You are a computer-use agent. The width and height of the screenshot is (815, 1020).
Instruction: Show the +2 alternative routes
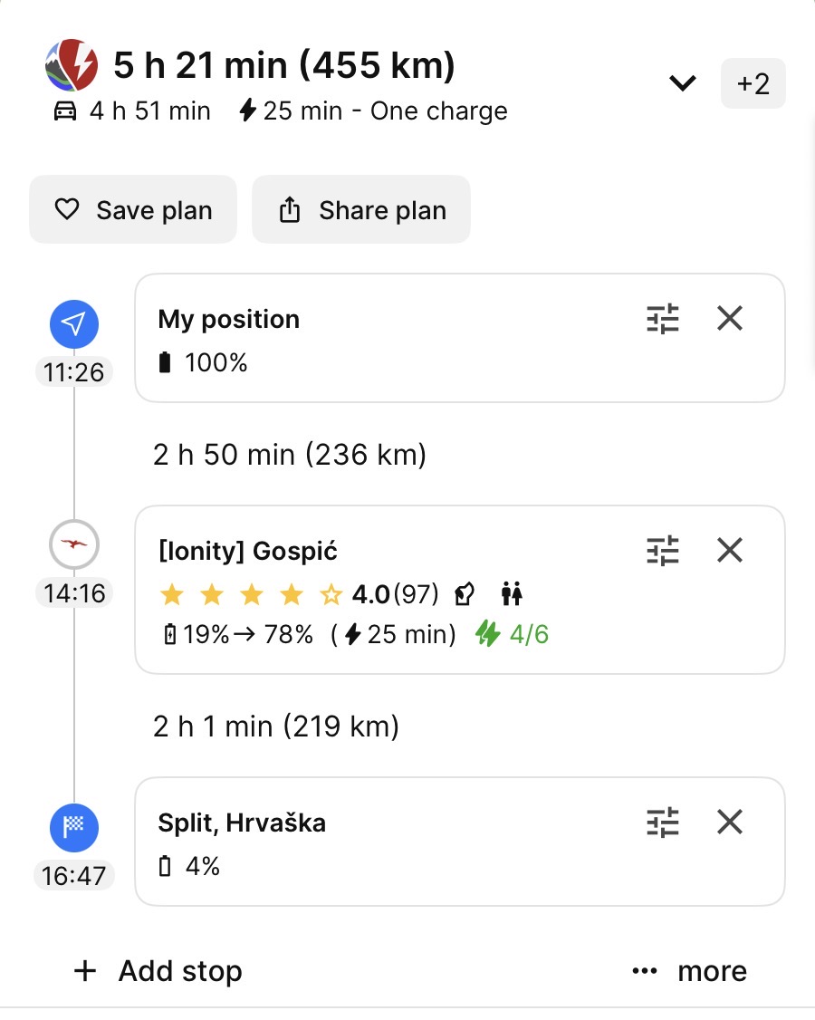coord(753,83)
